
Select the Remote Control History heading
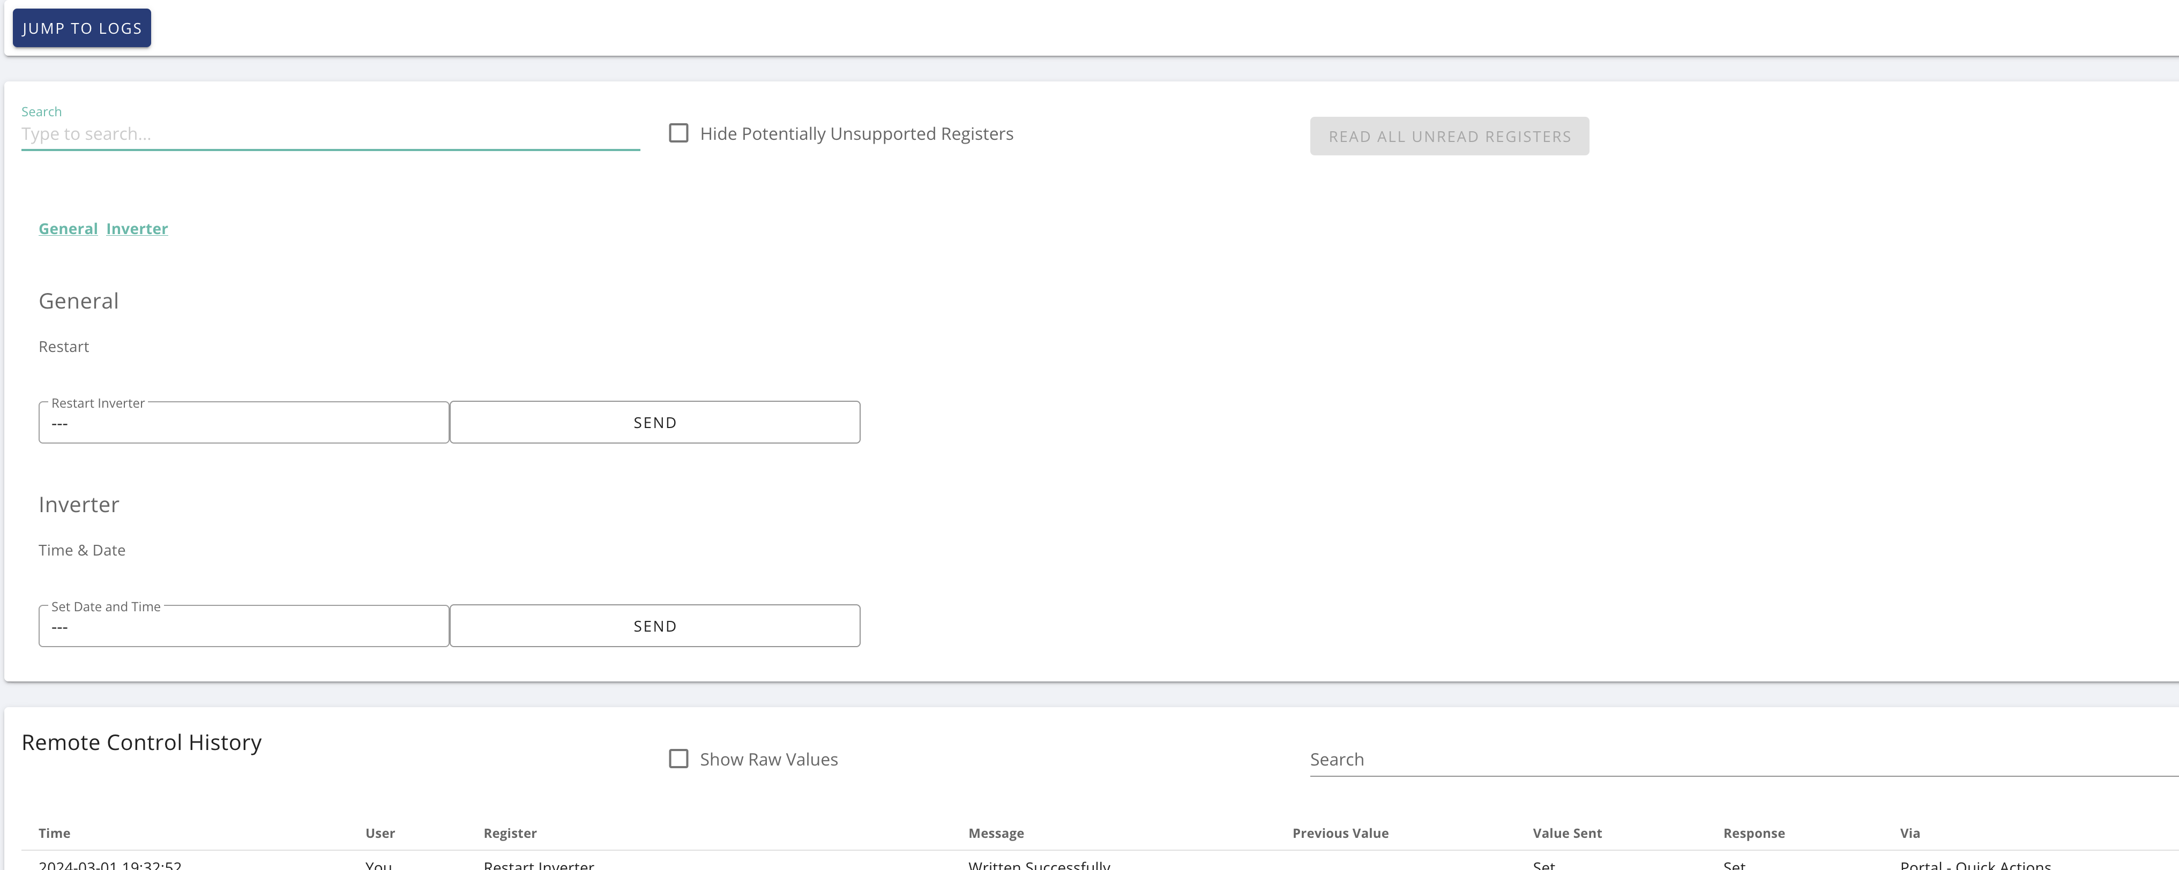tap(141, 742)
